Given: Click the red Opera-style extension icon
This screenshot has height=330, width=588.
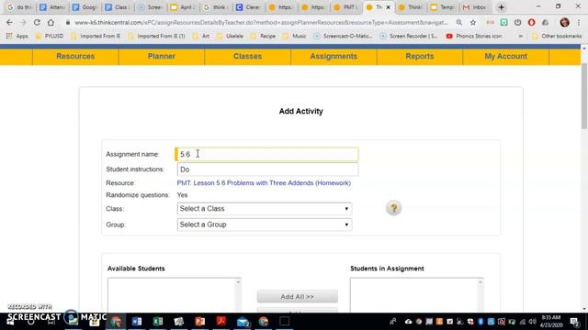Looking at the screenshot, I should (531, 22).
